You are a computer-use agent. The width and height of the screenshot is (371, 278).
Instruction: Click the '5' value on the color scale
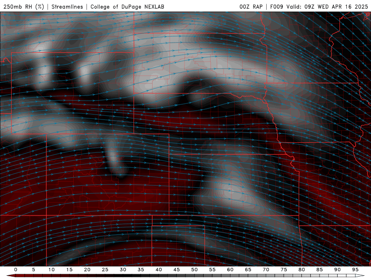click(33, 270)
